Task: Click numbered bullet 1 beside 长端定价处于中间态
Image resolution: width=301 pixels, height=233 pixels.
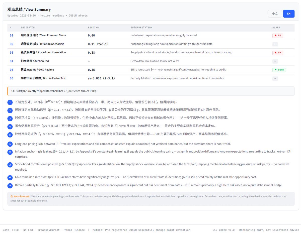Action: pos(10,102)
